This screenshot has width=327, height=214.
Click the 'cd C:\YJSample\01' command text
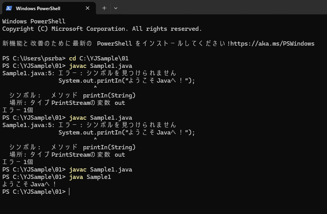click(99, 58)
